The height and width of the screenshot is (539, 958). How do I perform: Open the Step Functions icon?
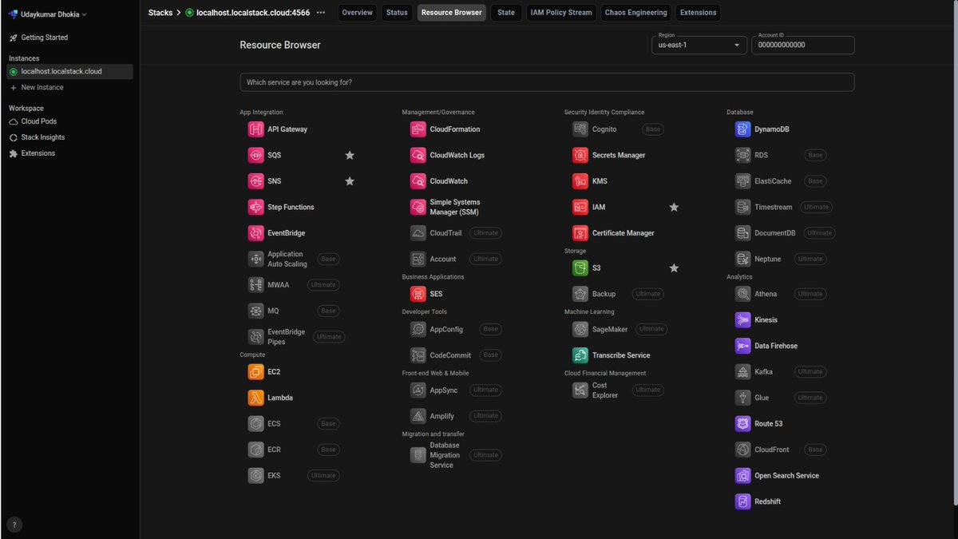[x=255, y=207]
